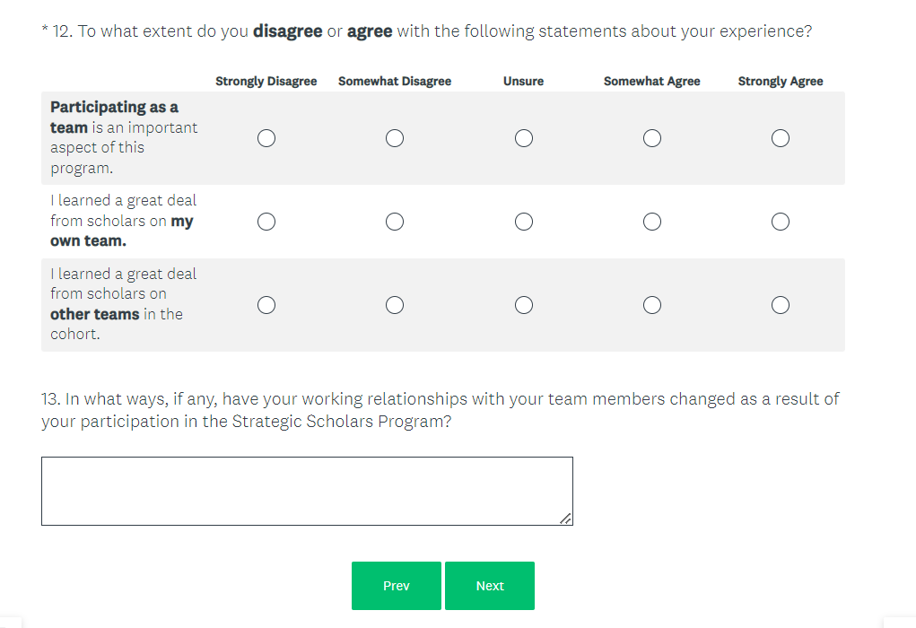This screenshot has width=916, height=628.
Task: Mark Unsure for learning from other teams
Action: click(524, 305)
